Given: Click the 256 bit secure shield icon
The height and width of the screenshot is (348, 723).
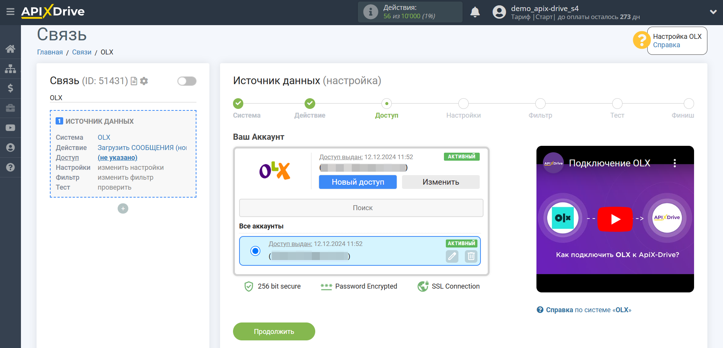Looking at the screenshot, I should point(249,286).
